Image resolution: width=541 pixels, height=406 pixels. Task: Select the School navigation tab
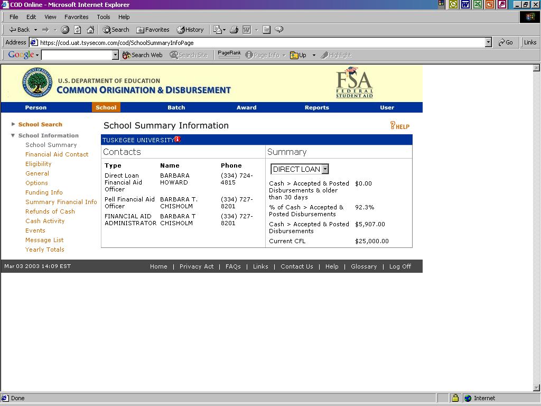click(106, 107)
